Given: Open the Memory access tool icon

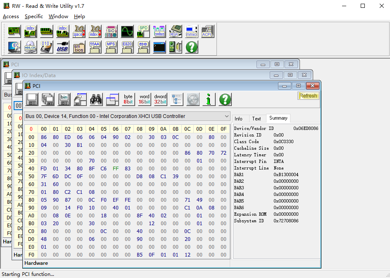Looking at the screenshot, I should [x=47, y=31].
